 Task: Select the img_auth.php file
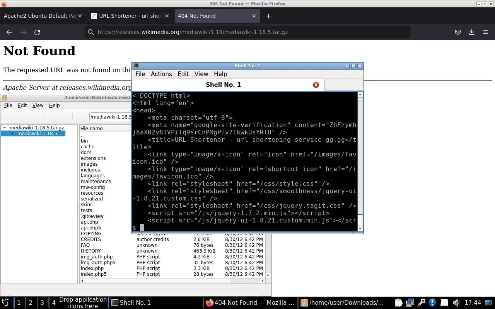tap(97, 257)
